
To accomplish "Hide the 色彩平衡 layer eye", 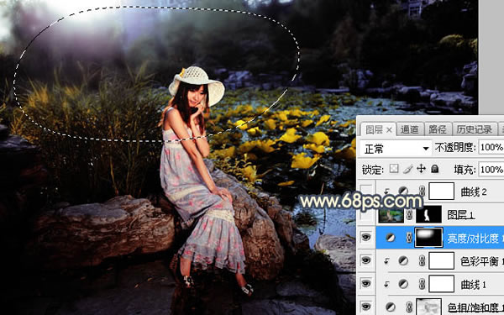I will point(366,260).
